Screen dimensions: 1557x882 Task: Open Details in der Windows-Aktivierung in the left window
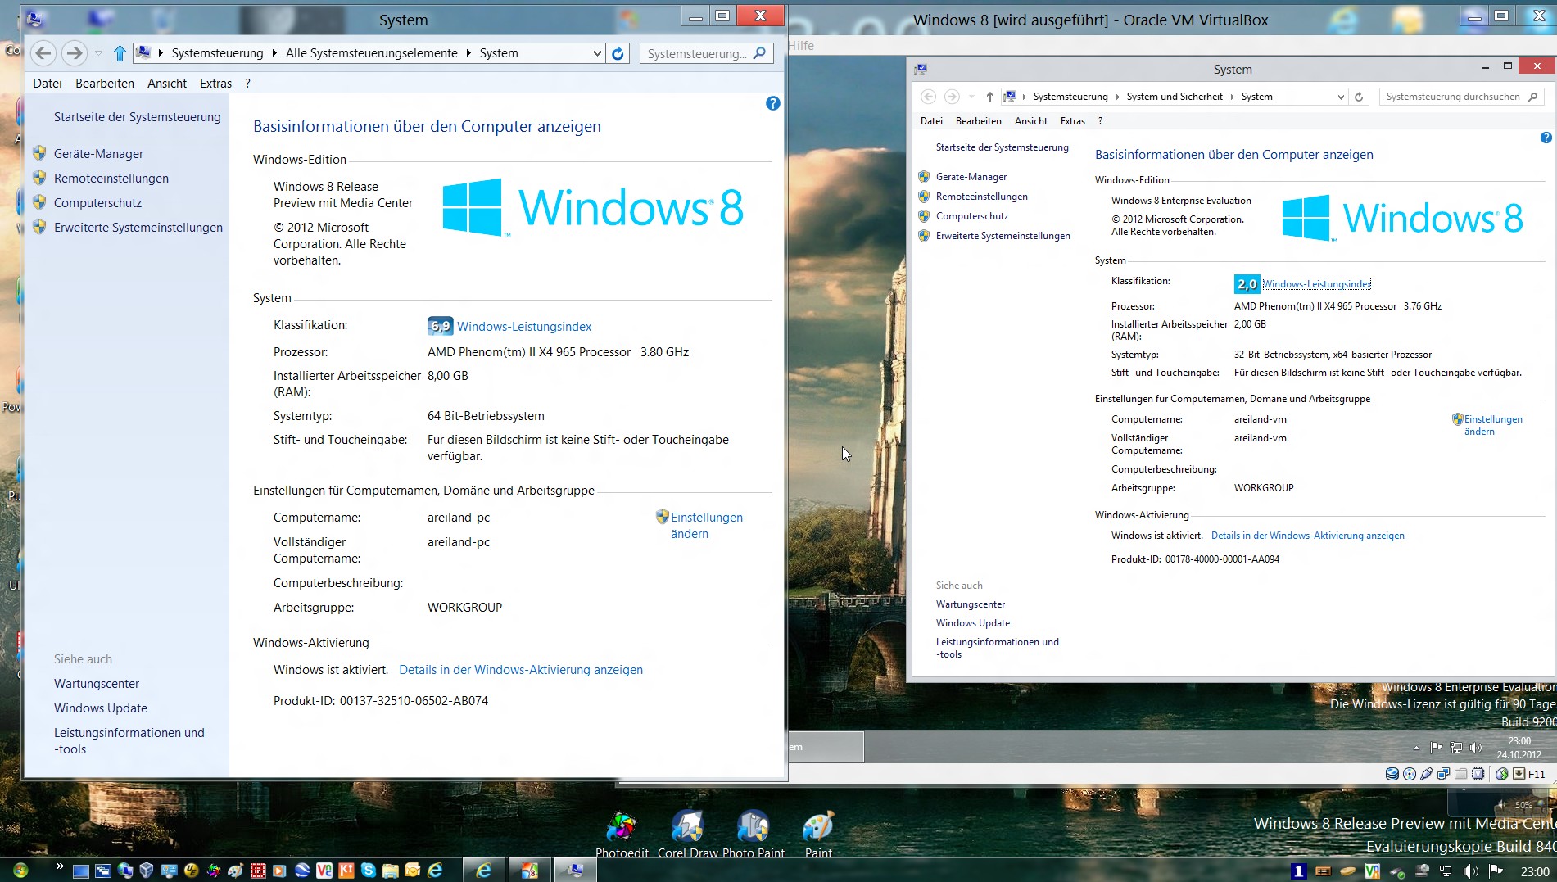point(521,670)
